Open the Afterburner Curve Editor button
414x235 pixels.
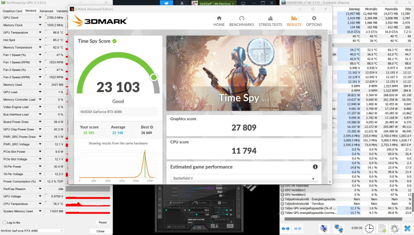pos(176,226)
